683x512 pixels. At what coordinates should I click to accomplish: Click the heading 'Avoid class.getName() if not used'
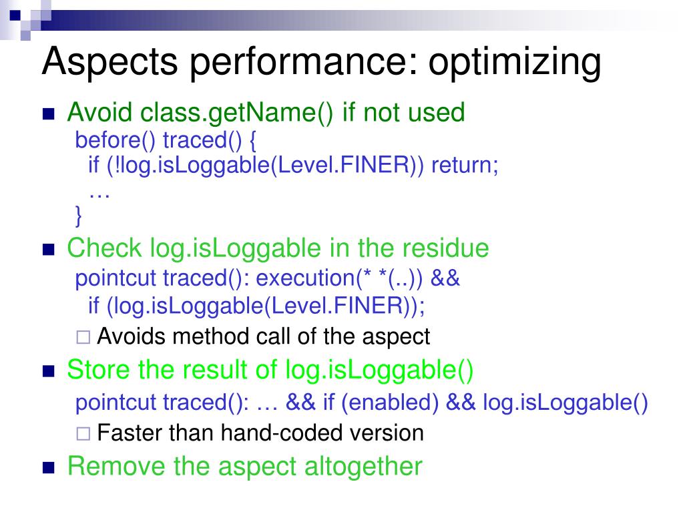click(x=266, y=112)
